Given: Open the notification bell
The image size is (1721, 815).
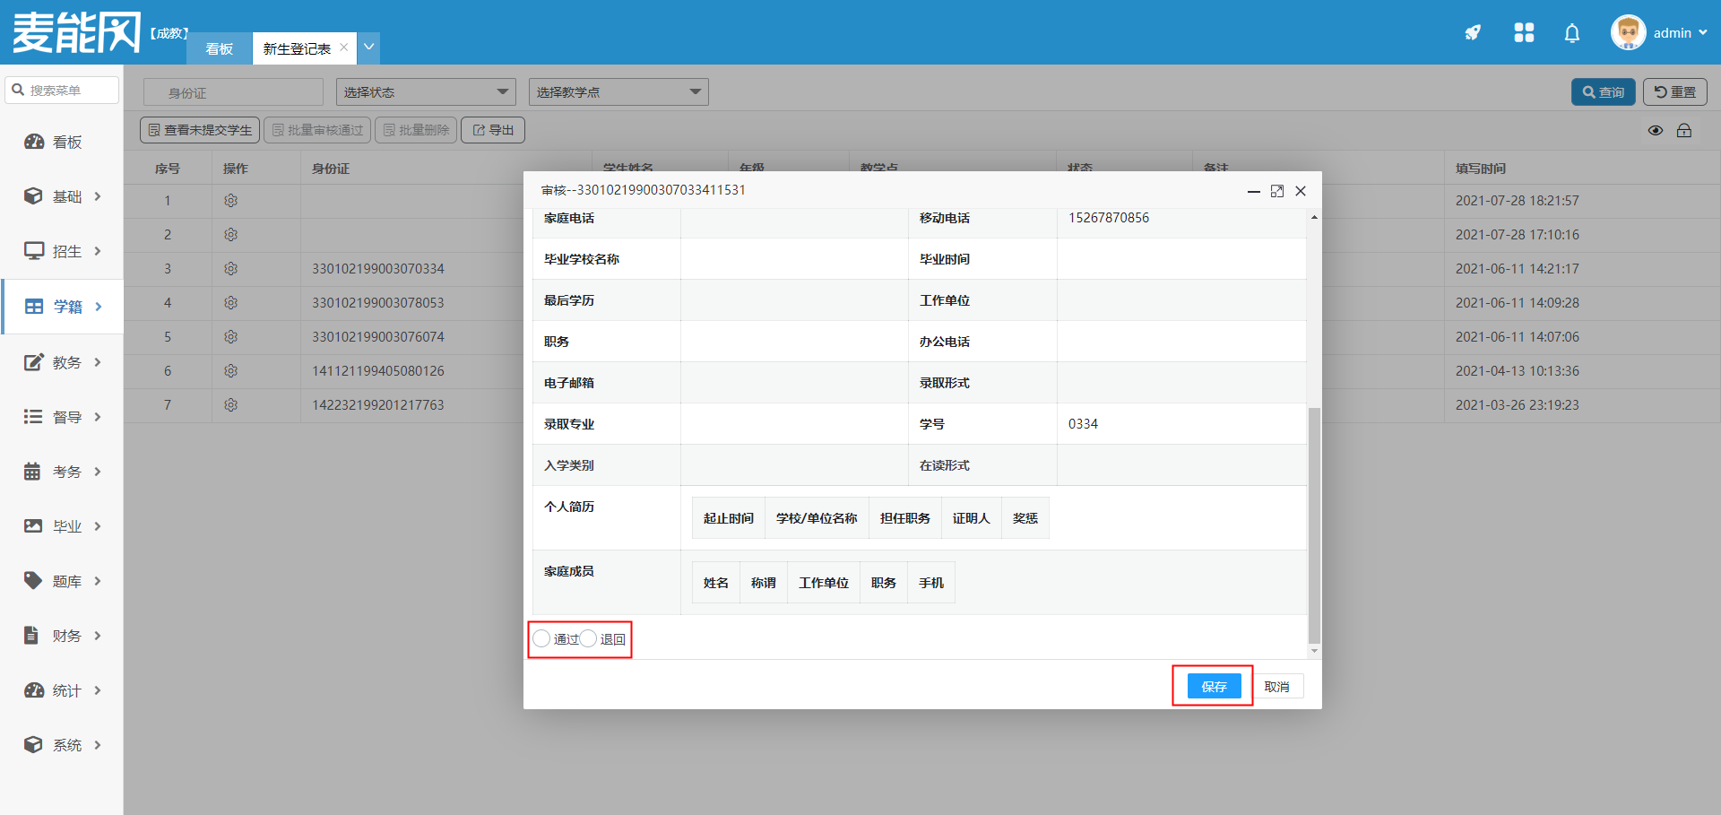Looking at the screenshot, I should pyautogui.click(x=1571, y=33).
